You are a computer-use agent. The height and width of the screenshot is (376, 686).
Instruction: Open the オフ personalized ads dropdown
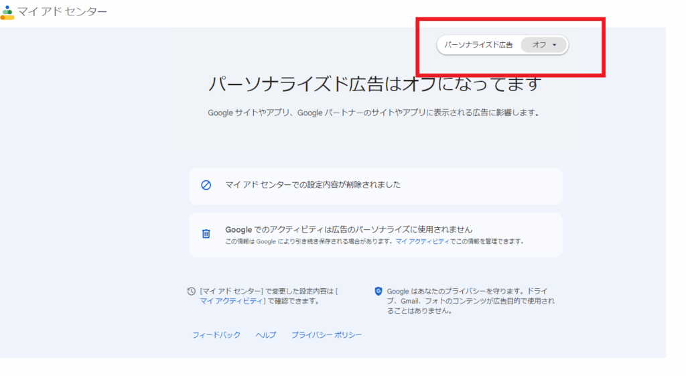(x=544, y=45)
